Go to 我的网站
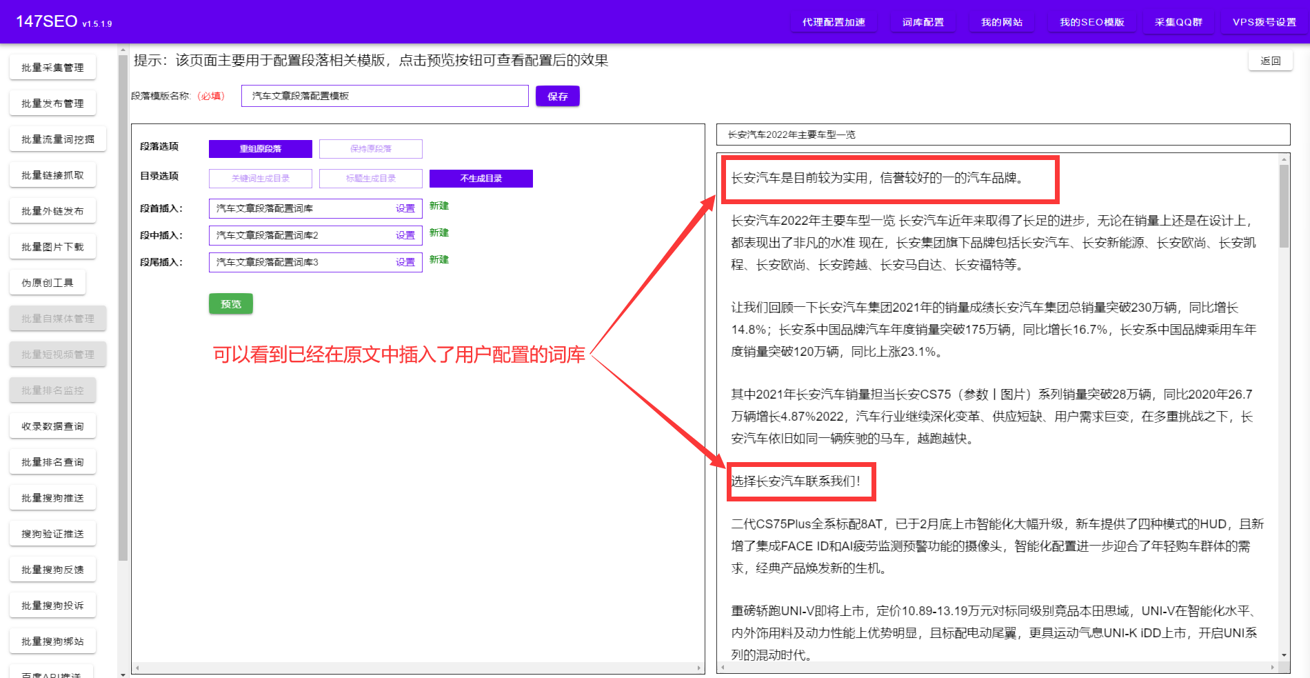Viewport: 1310px width, 678px height. tap(1001, 22)
